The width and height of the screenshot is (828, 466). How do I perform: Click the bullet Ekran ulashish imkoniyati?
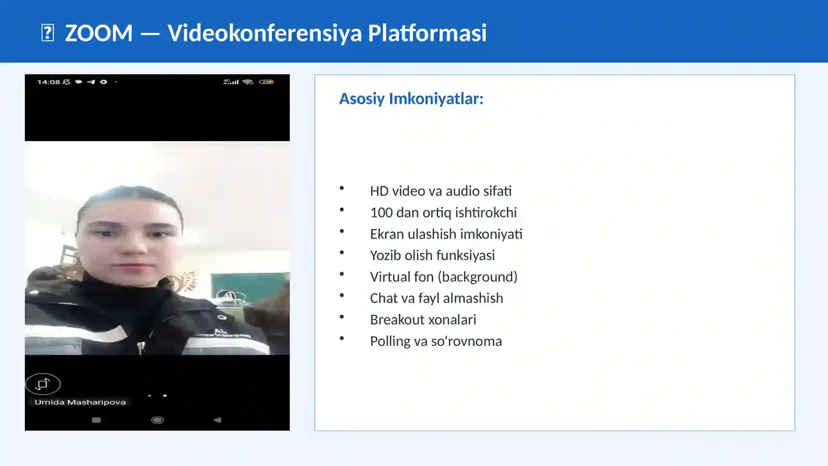tap(446, 234)
